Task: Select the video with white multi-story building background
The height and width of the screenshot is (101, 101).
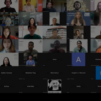Action: [x=55, y=32]
